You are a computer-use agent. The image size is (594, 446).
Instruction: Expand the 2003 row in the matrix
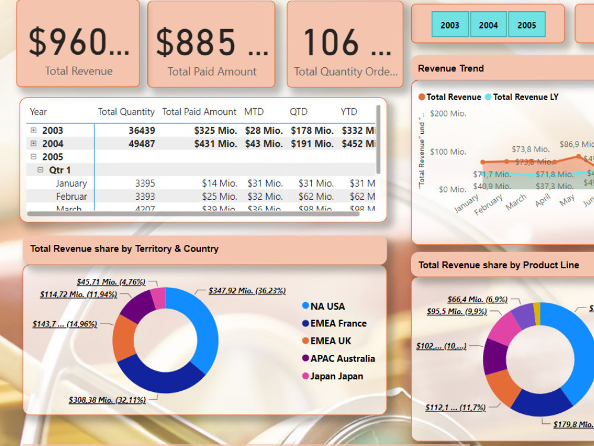pyautogui.click(x=33, y=130)
